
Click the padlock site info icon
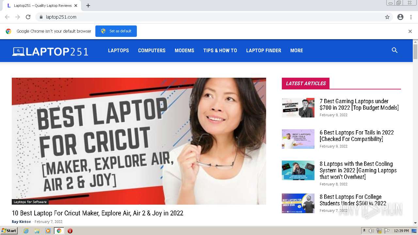click(41, 17)
